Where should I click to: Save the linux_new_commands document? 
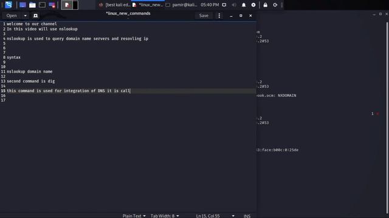click(204, 16)
